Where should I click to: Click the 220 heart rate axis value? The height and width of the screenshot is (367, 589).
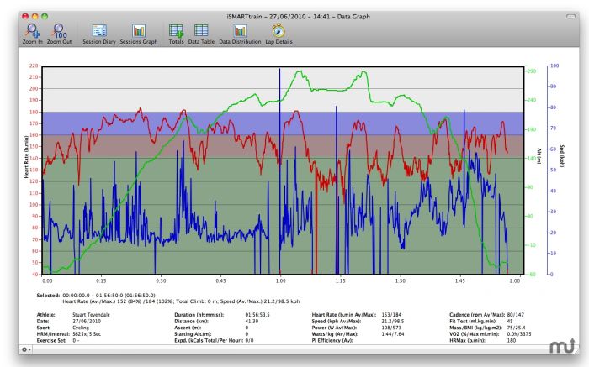click(34, 66)
